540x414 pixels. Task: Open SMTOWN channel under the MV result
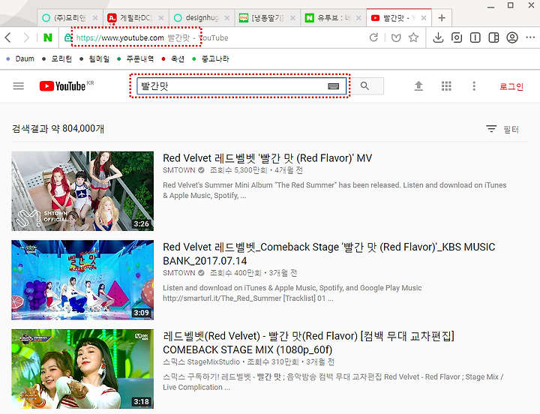[x=179, y=170]
